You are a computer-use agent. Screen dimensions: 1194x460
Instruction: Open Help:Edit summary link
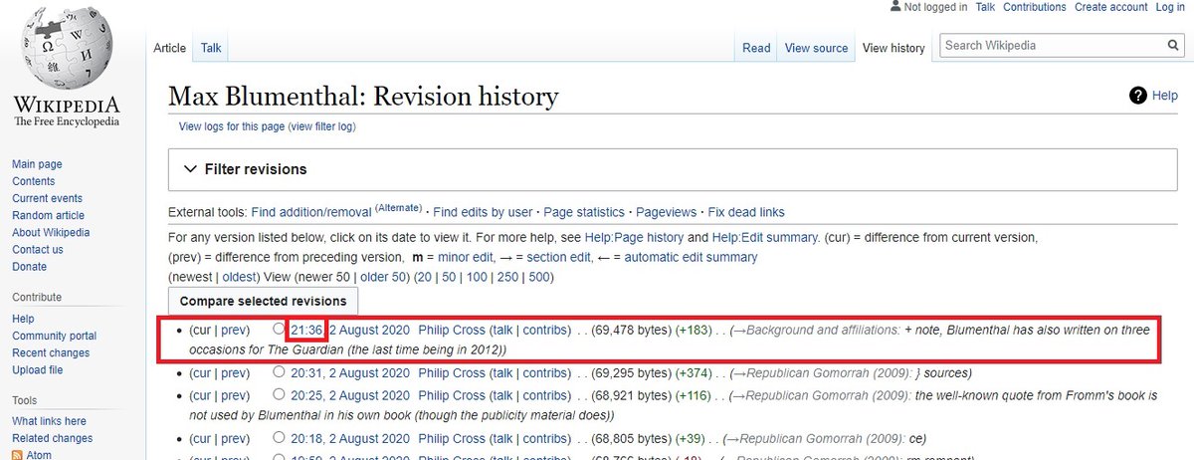pyautogui.click(x=764, y=238)
